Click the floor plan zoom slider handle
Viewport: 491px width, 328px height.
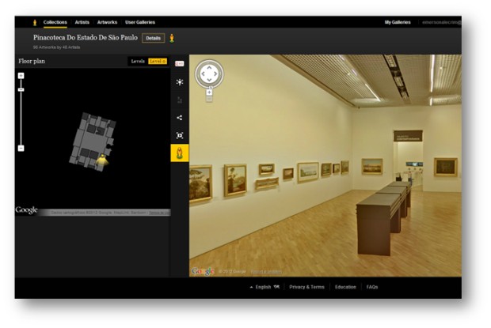[21, 89]
